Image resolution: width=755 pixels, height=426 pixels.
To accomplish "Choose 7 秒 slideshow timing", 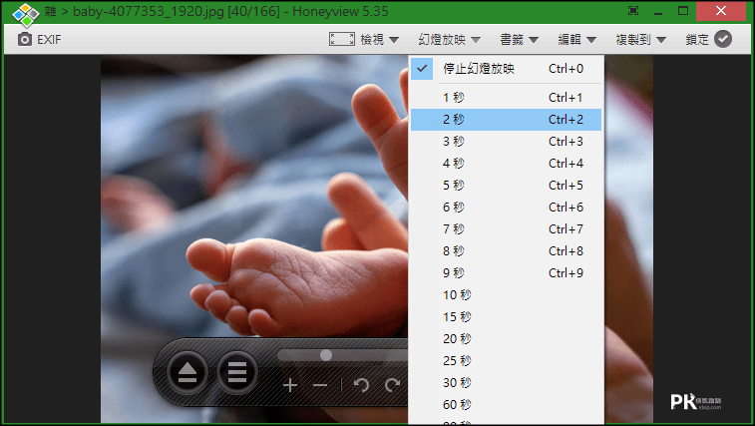I will click(x=506, y=228).
